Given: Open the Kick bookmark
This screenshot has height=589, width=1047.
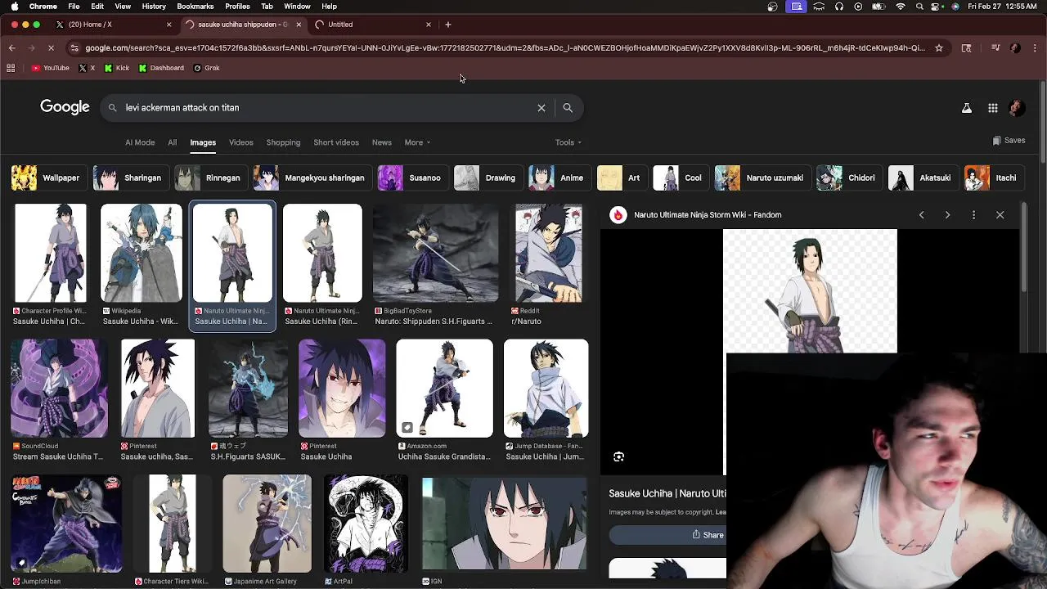Looking at the screenshot, I should tap(116, 68).
